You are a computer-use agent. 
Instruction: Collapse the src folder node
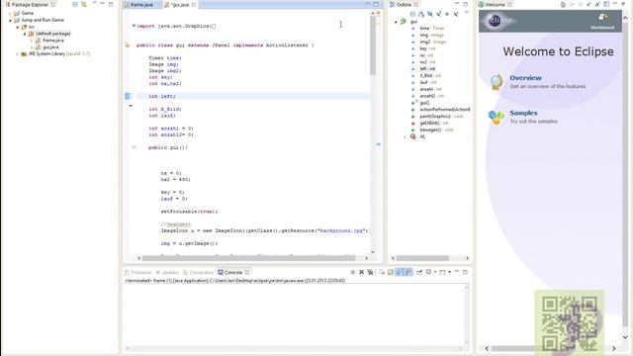tap(18, 27)
